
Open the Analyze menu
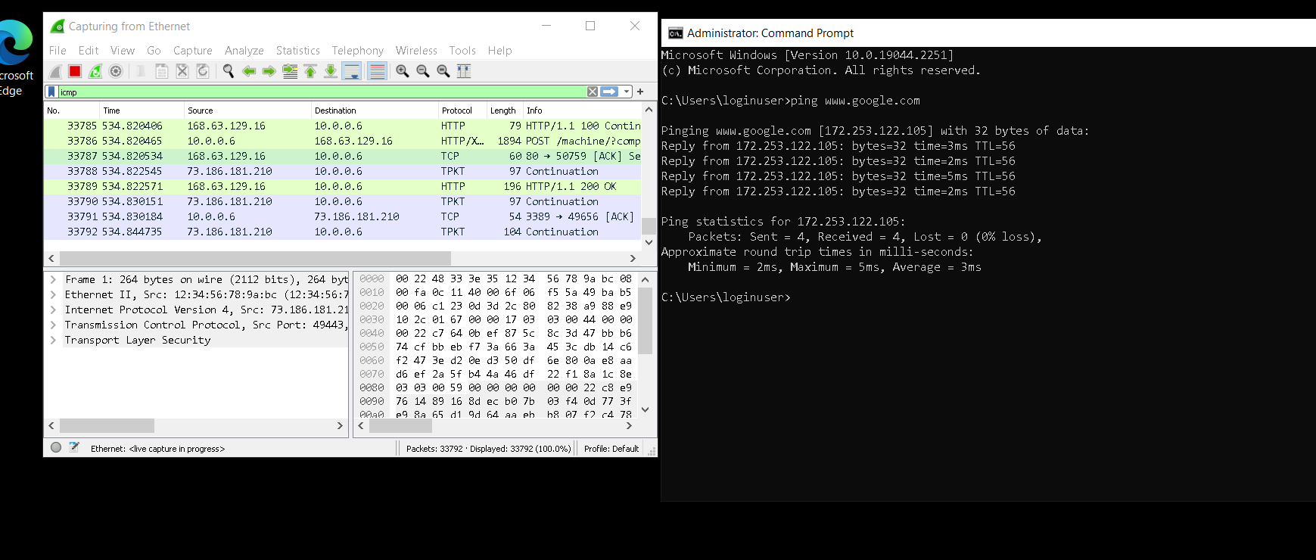tap(244, 51)
